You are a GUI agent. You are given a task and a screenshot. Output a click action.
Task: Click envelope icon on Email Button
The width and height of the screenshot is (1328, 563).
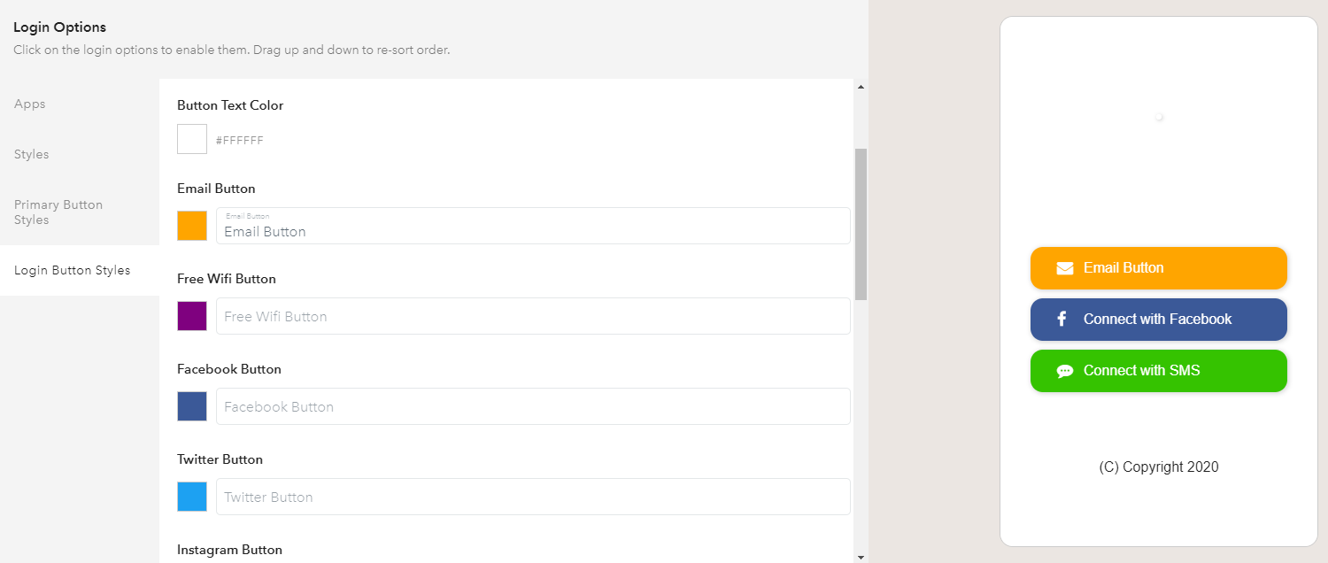click(x=1065, y=268)
